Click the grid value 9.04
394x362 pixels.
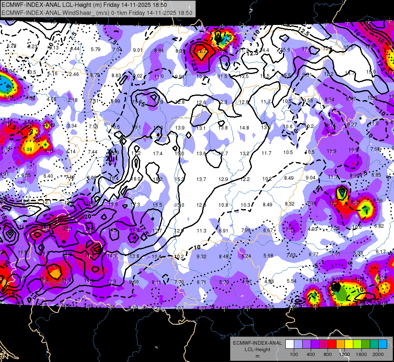click(310, 178)
